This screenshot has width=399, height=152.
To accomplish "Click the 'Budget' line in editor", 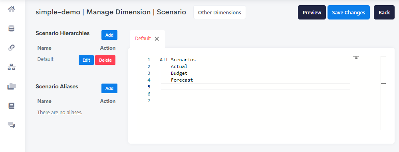I will (x=179, y=73).
